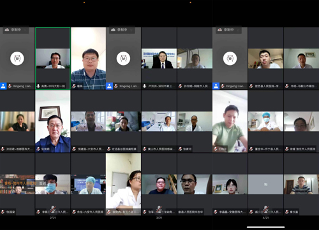The width and height of the screenshot is (319, 230).
Task: Expand the 录制中 recording dropdown on page 4/21
Action: point(238,30)
